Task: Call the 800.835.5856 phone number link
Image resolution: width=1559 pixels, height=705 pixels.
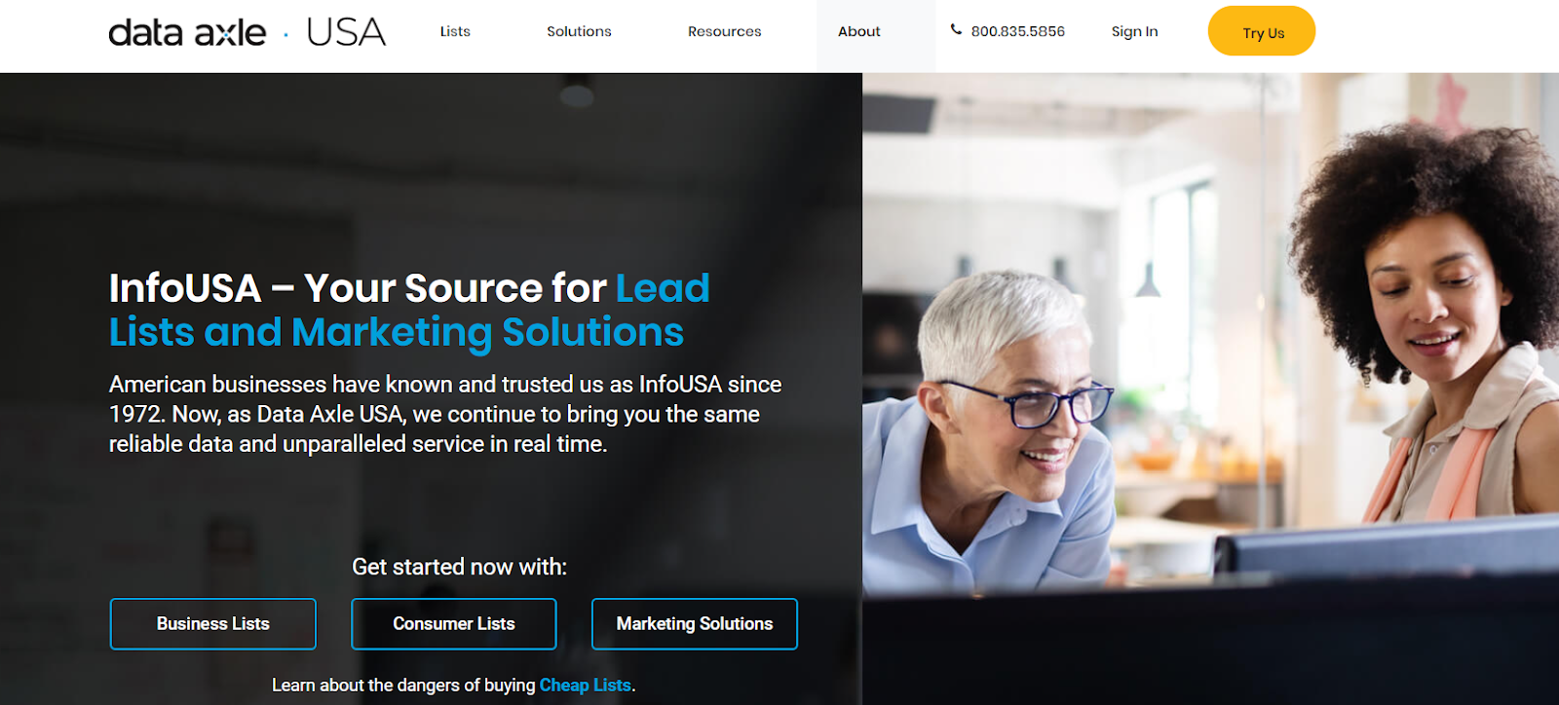Action: coord(1017,31)
